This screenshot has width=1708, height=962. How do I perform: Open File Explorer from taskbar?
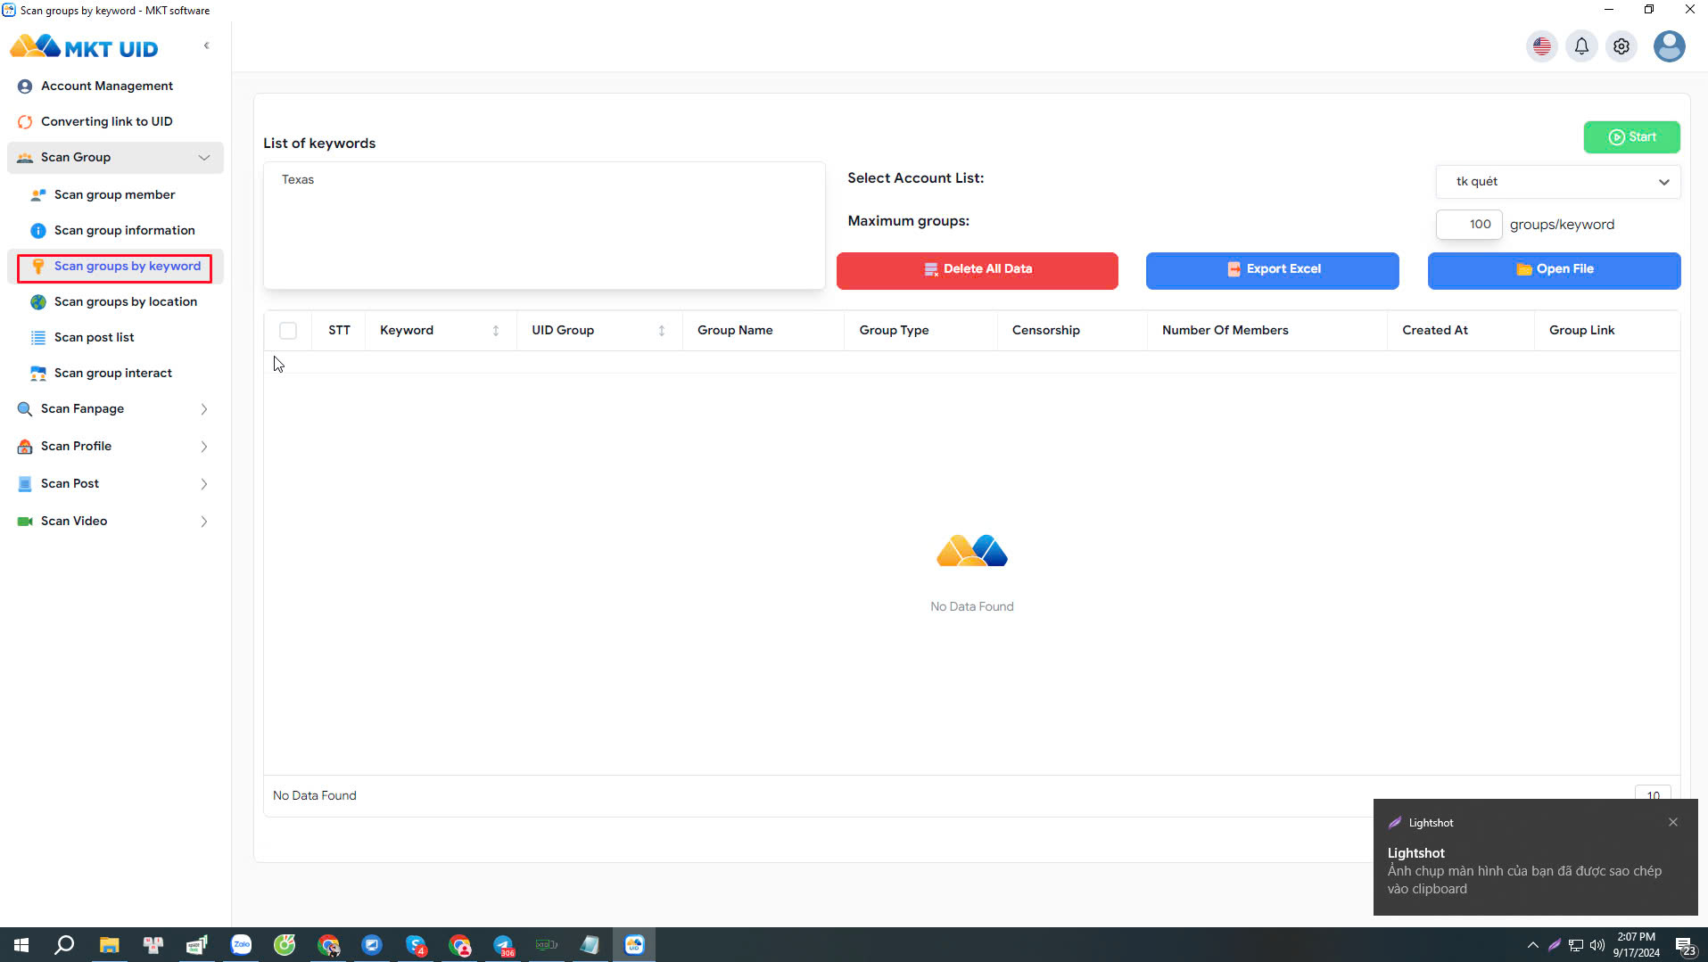[109, 945]
